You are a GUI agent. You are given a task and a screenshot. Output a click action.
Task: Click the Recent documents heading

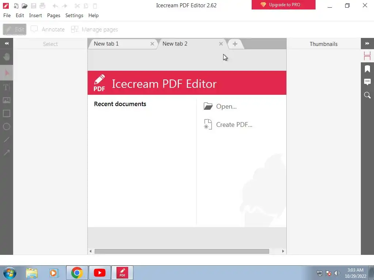pyautogui.click(x=120, y=104)
